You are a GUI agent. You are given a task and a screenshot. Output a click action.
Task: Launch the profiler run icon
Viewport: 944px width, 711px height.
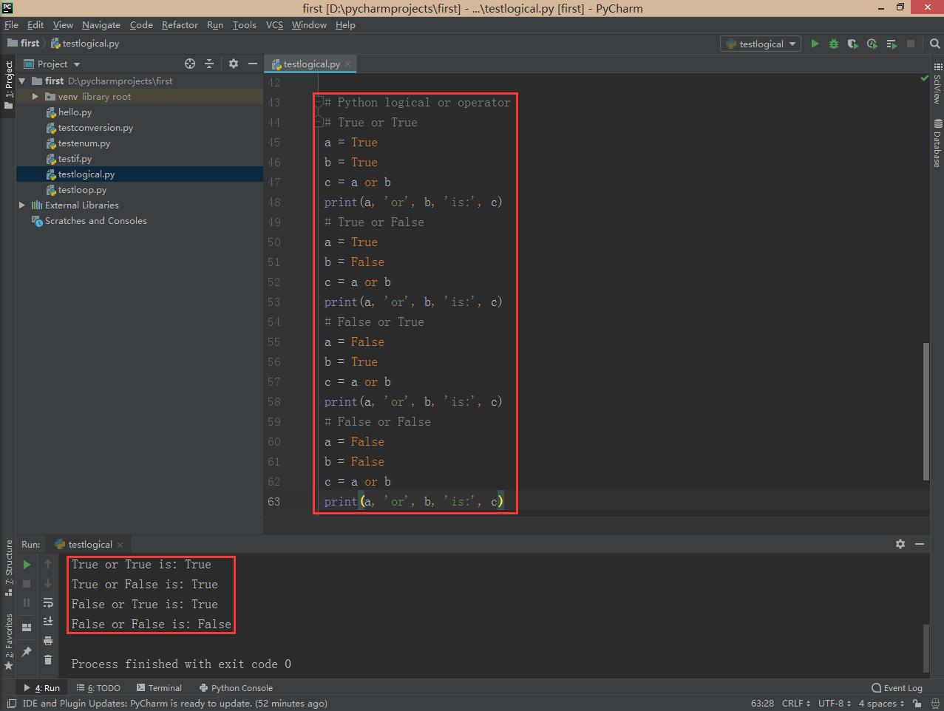click(872, 44)
